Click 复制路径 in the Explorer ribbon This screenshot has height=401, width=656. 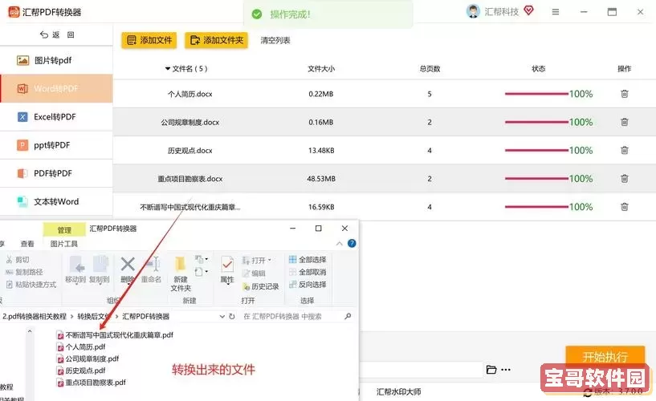pos(24,273)
